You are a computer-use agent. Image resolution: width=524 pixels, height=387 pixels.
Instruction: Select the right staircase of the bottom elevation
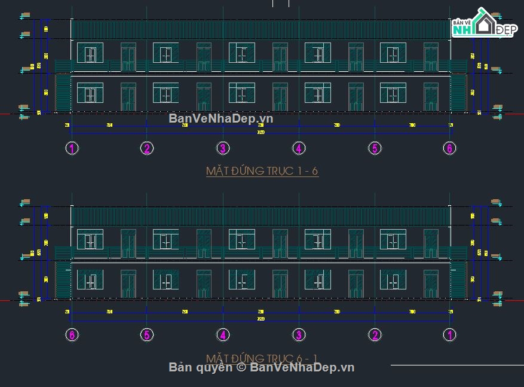point(458,280)
